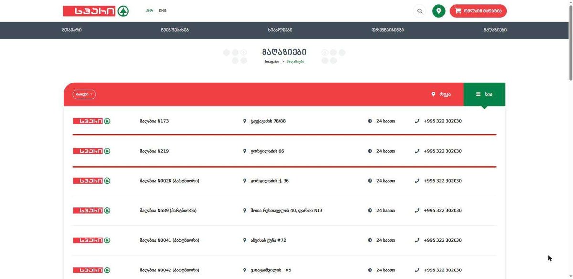573x279 pixels.
Task: Open the მთავარი navigation menu item
Action: (72, 30)
